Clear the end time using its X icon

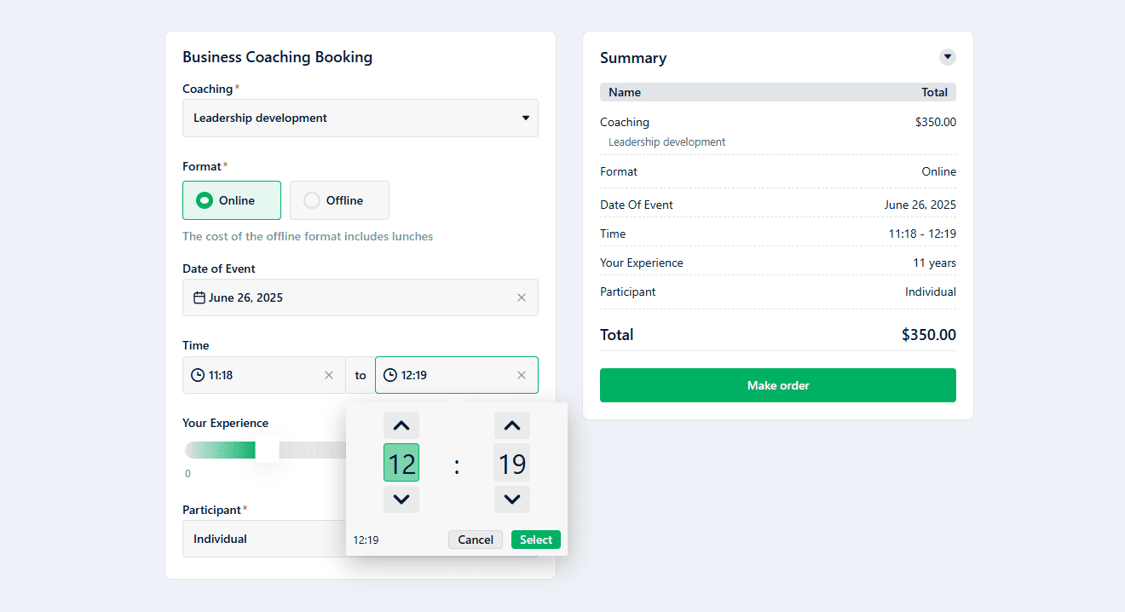[522, 374]
